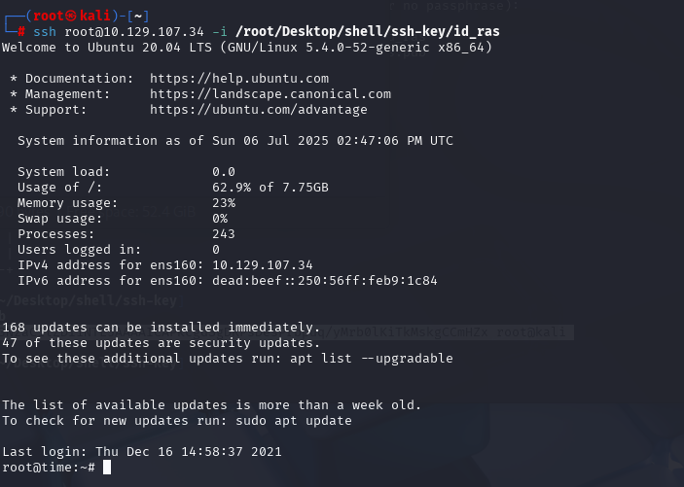Click the -i option flag in the command

[220, 32]
